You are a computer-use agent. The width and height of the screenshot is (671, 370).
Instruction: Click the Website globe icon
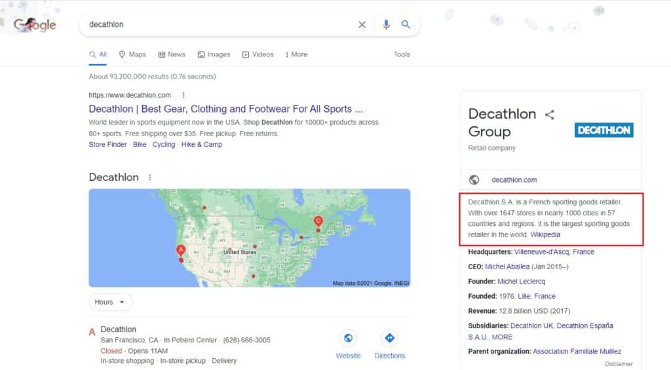(349, 338)
